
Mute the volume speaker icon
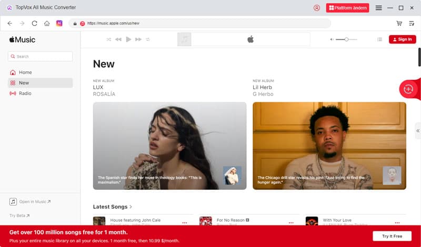(332, 39)
